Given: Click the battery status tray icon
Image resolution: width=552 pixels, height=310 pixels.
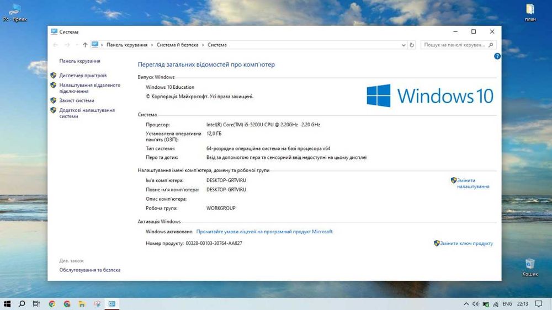Looking at the screenshot, I should tap(486, 304).
